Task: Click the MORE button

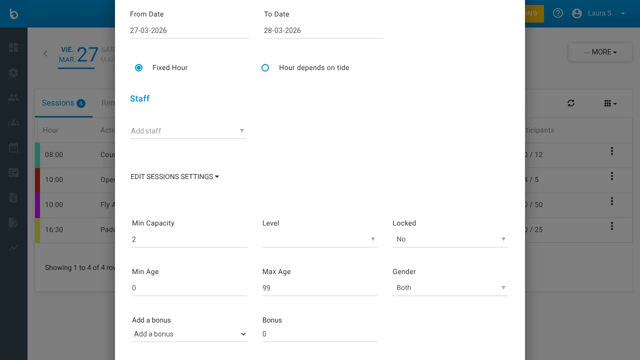Action: (x=600, y=52)
